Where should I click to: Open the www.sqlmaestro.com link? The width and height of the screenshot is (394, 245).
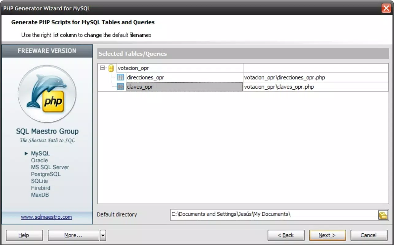47,217
